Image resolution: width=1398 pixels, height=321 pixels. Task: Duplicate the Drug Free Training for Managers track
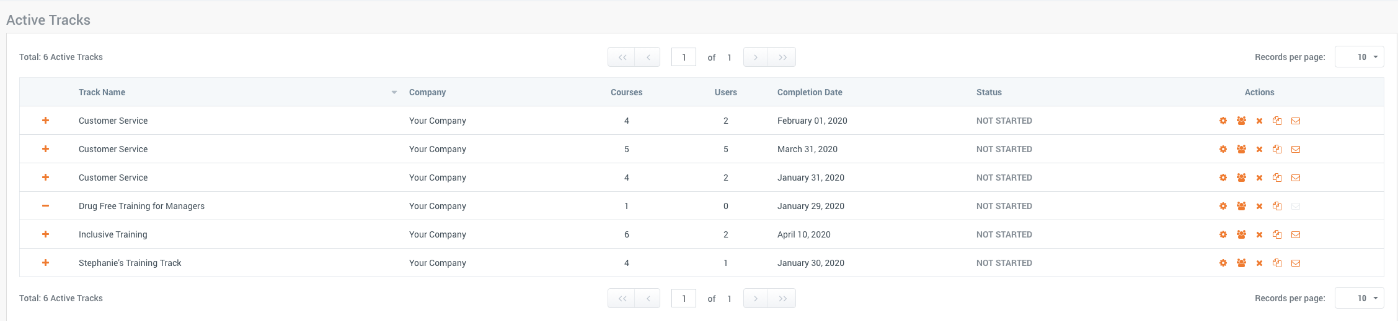pyautogui.click(x=1277, y=206)
